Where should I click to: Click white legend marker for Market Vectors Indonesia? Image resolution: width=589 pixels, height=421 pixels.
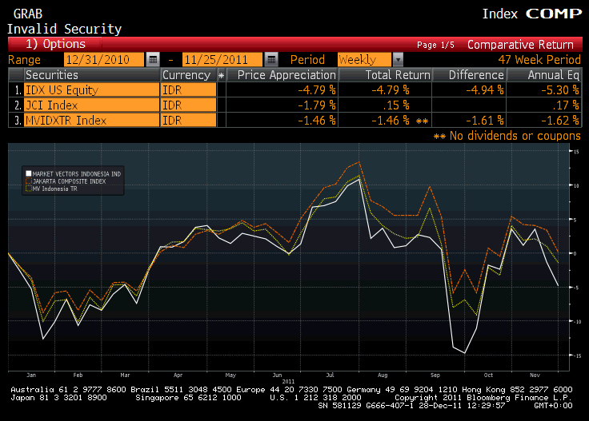[28, 173]
